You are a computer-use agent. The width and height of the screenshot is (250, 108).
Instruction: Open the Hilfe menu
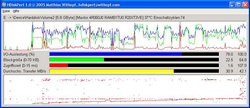point(16,11)
